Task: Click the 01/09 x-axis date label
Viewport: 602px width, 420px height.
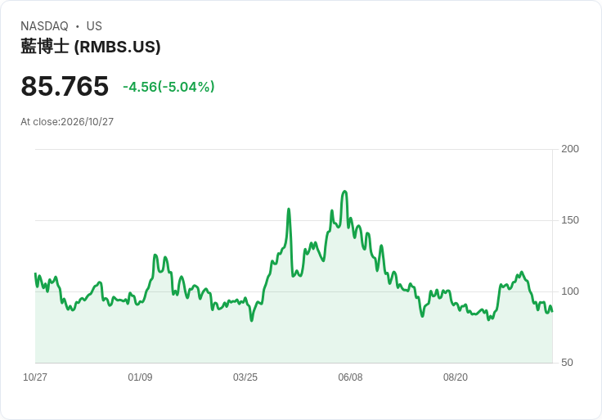Action: [x=140, y=377]
